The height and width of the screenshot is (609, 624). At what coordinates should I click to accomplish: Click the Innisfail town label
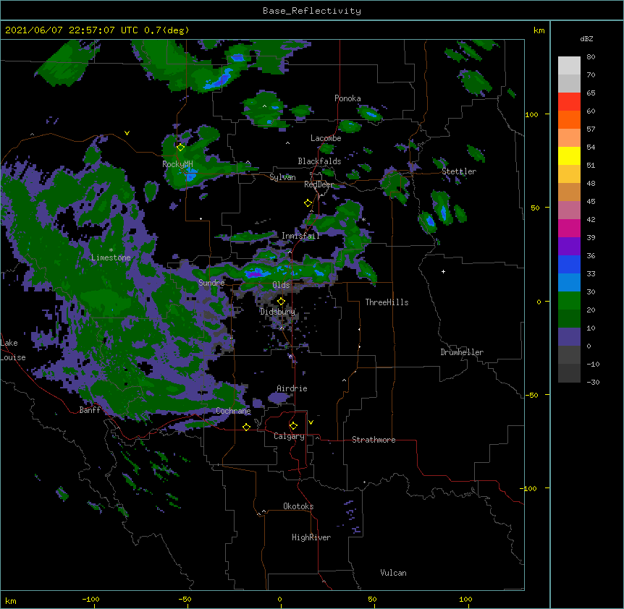point(300,236)
